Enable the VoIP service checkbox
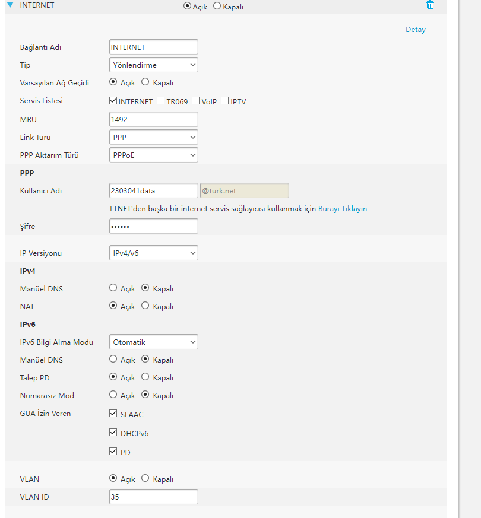 point(196,101)
